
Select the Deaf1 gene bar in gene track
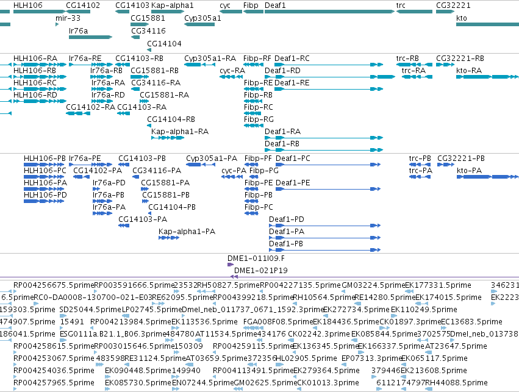pos(330,12)
